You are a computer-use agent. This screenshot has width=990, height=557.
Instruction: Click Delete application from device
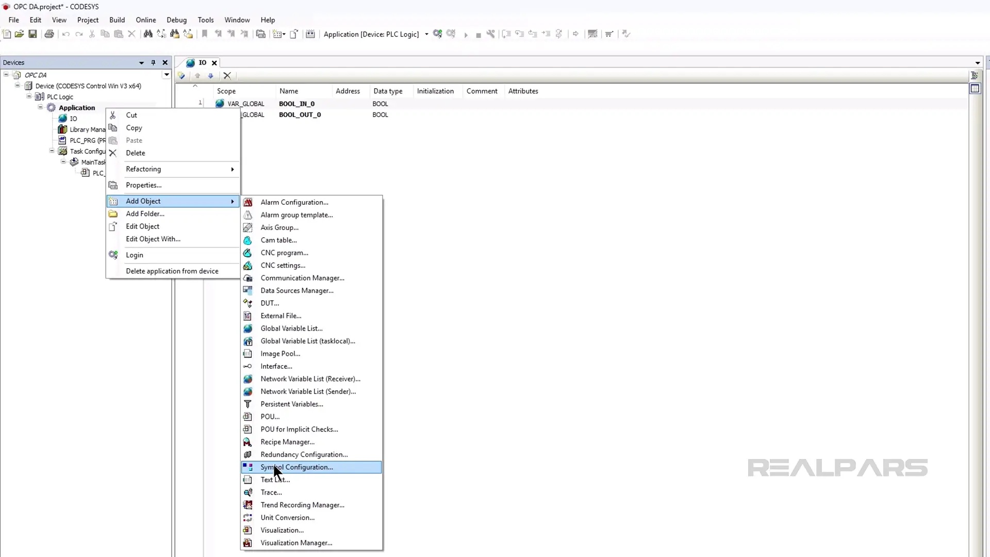coord(173,271)
